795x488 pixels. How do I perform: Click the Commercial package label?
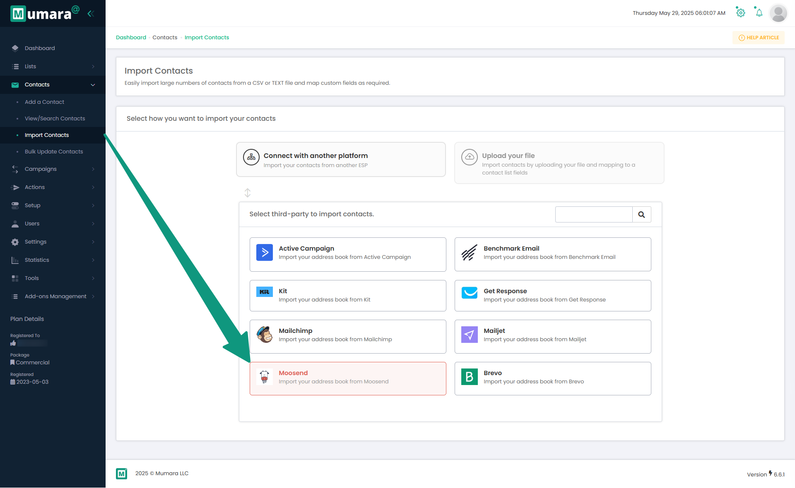(32, 363)
